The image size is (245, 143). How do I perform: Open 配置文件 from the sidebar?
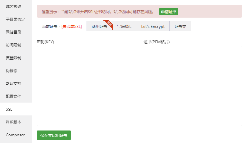[13, 96]
